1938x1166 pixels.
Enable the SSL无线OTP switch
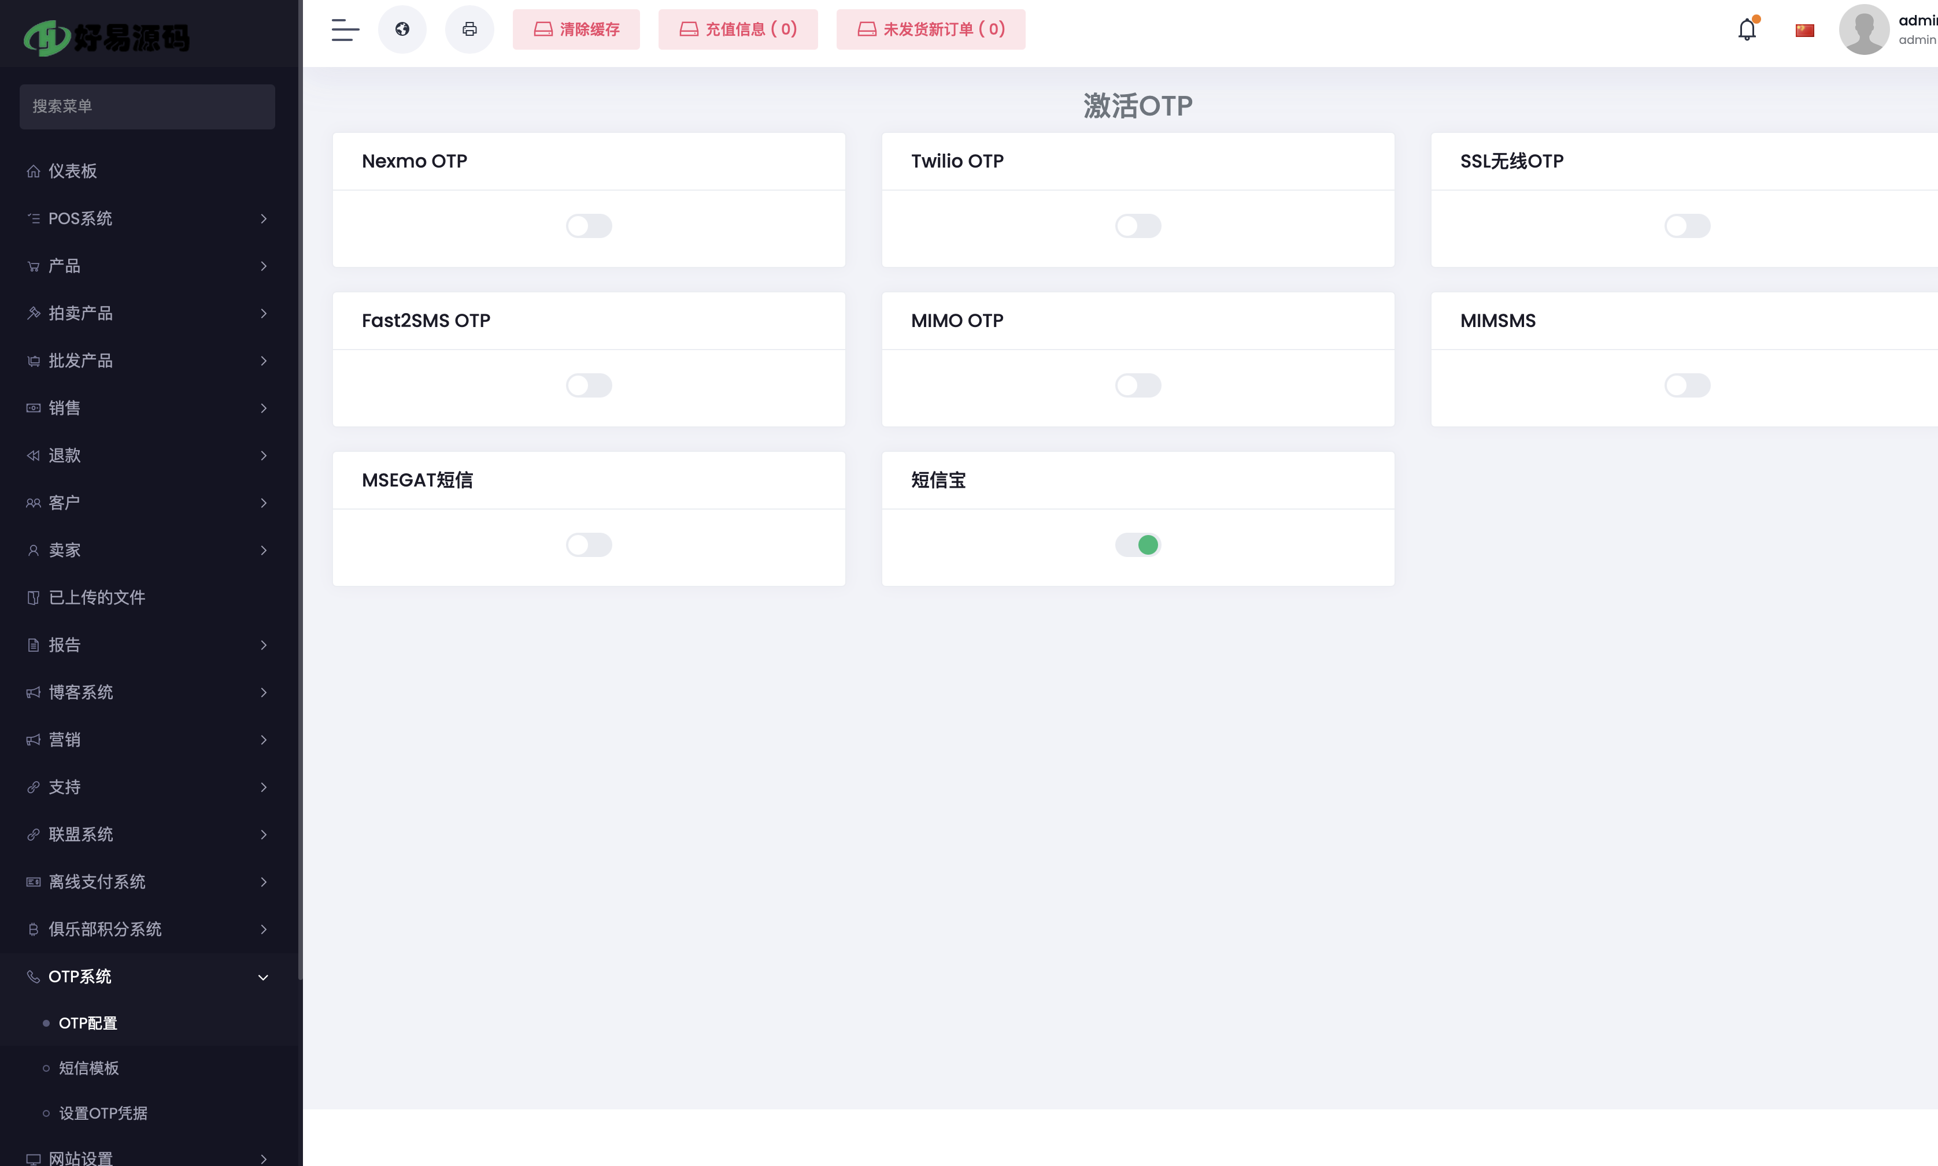(1687, 226)
